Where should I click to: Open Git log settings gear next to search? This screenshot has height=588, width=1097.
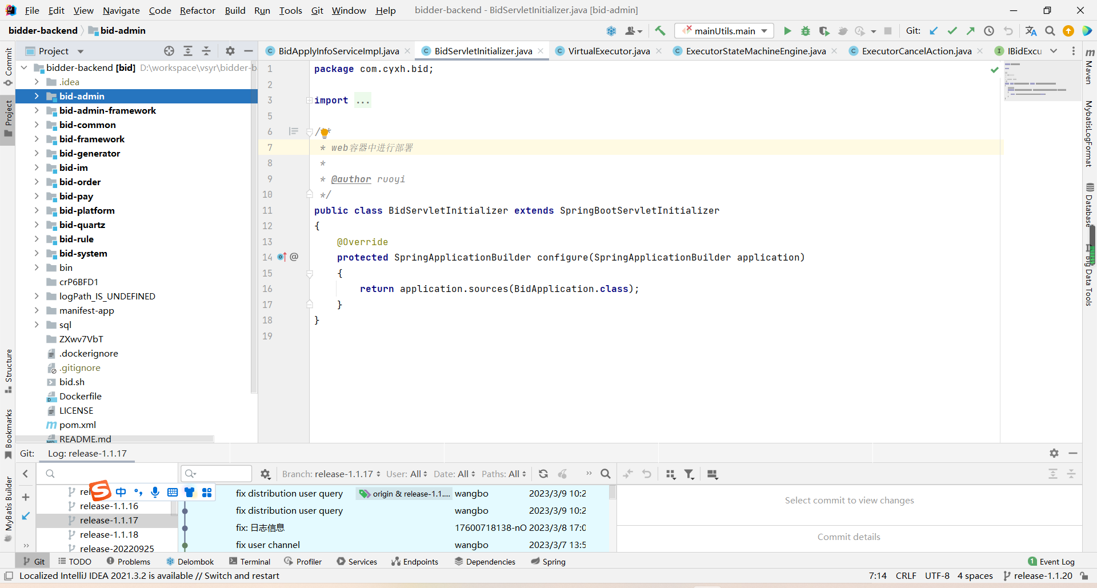click(x=265, y=474)
